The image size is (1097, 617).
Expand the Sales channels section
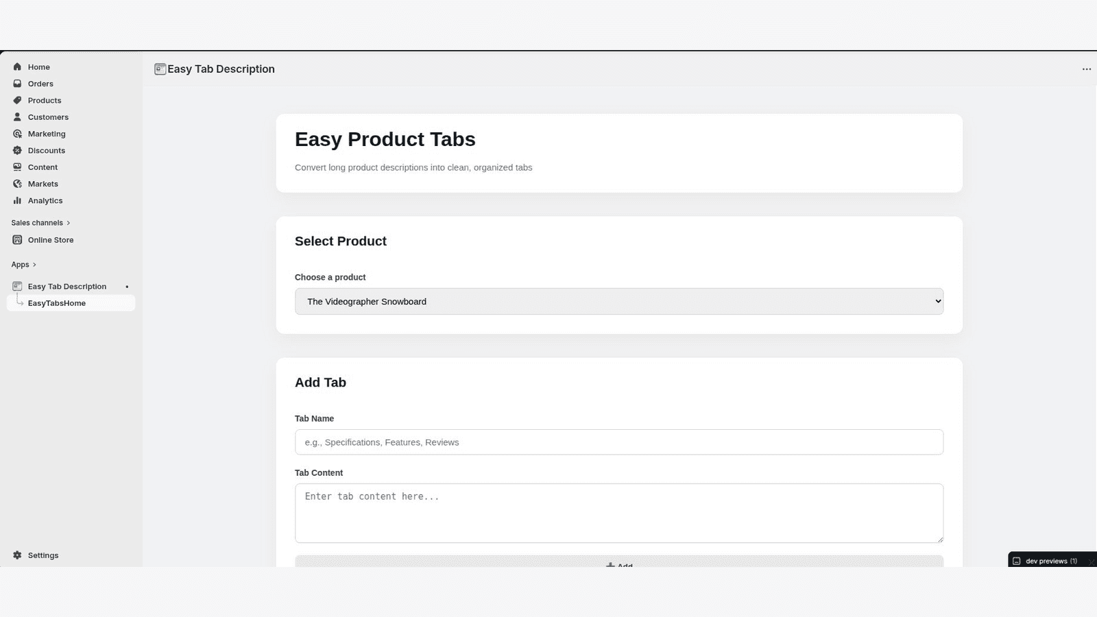point(69,222)
